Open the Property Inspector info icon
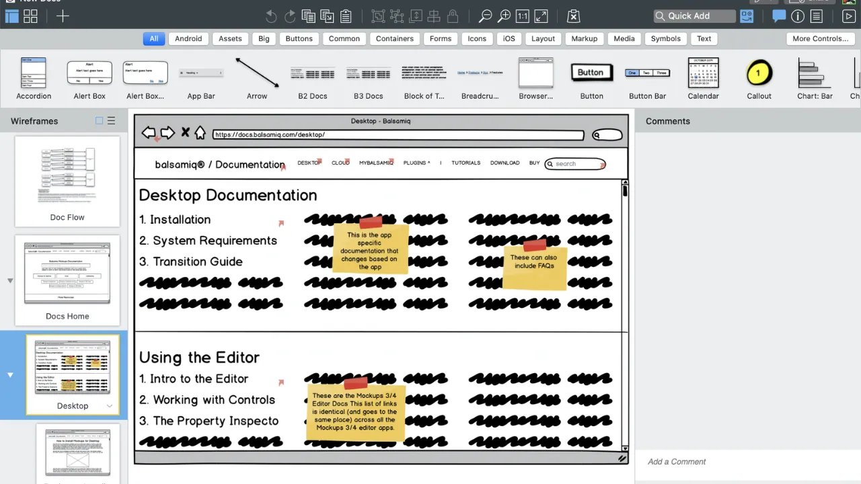 point(798,16)
